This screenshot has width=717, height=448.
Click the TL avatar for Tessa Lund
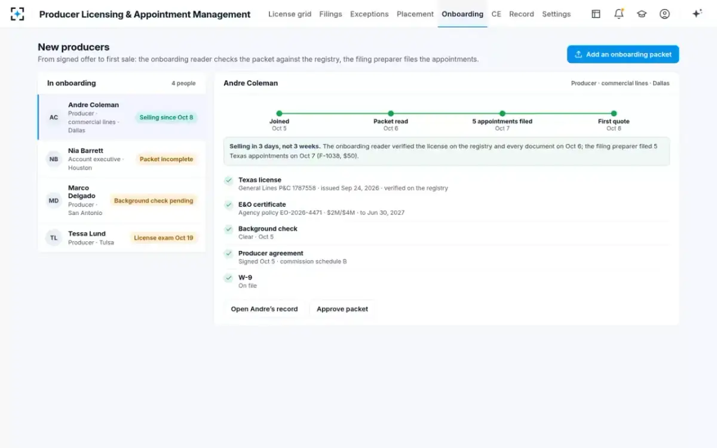54,238
